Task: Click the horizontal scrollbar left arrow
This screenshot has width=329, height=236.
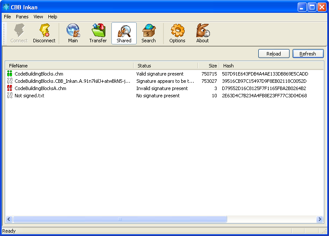Action: click(x=9, y=219)
